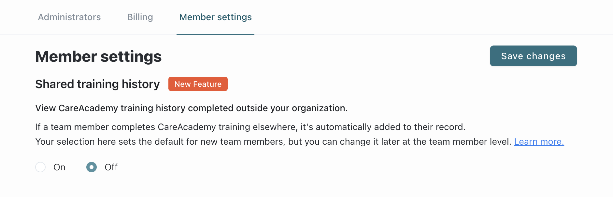Click the "Off" text label
Screen dimensions: 613x197
pos(111,167)
